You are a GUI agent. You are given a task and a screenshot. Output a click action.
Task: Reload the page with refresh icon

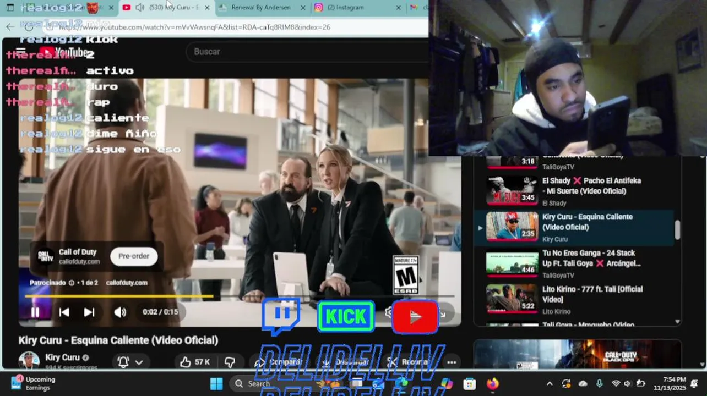coord(29,26)
